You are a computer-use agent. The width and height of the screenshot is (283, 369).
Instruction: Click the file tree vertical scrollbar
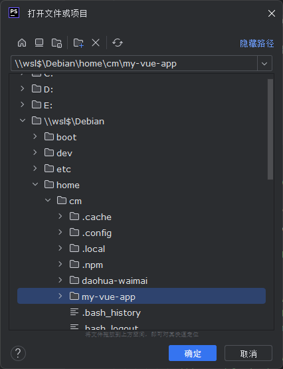point(270,130)
